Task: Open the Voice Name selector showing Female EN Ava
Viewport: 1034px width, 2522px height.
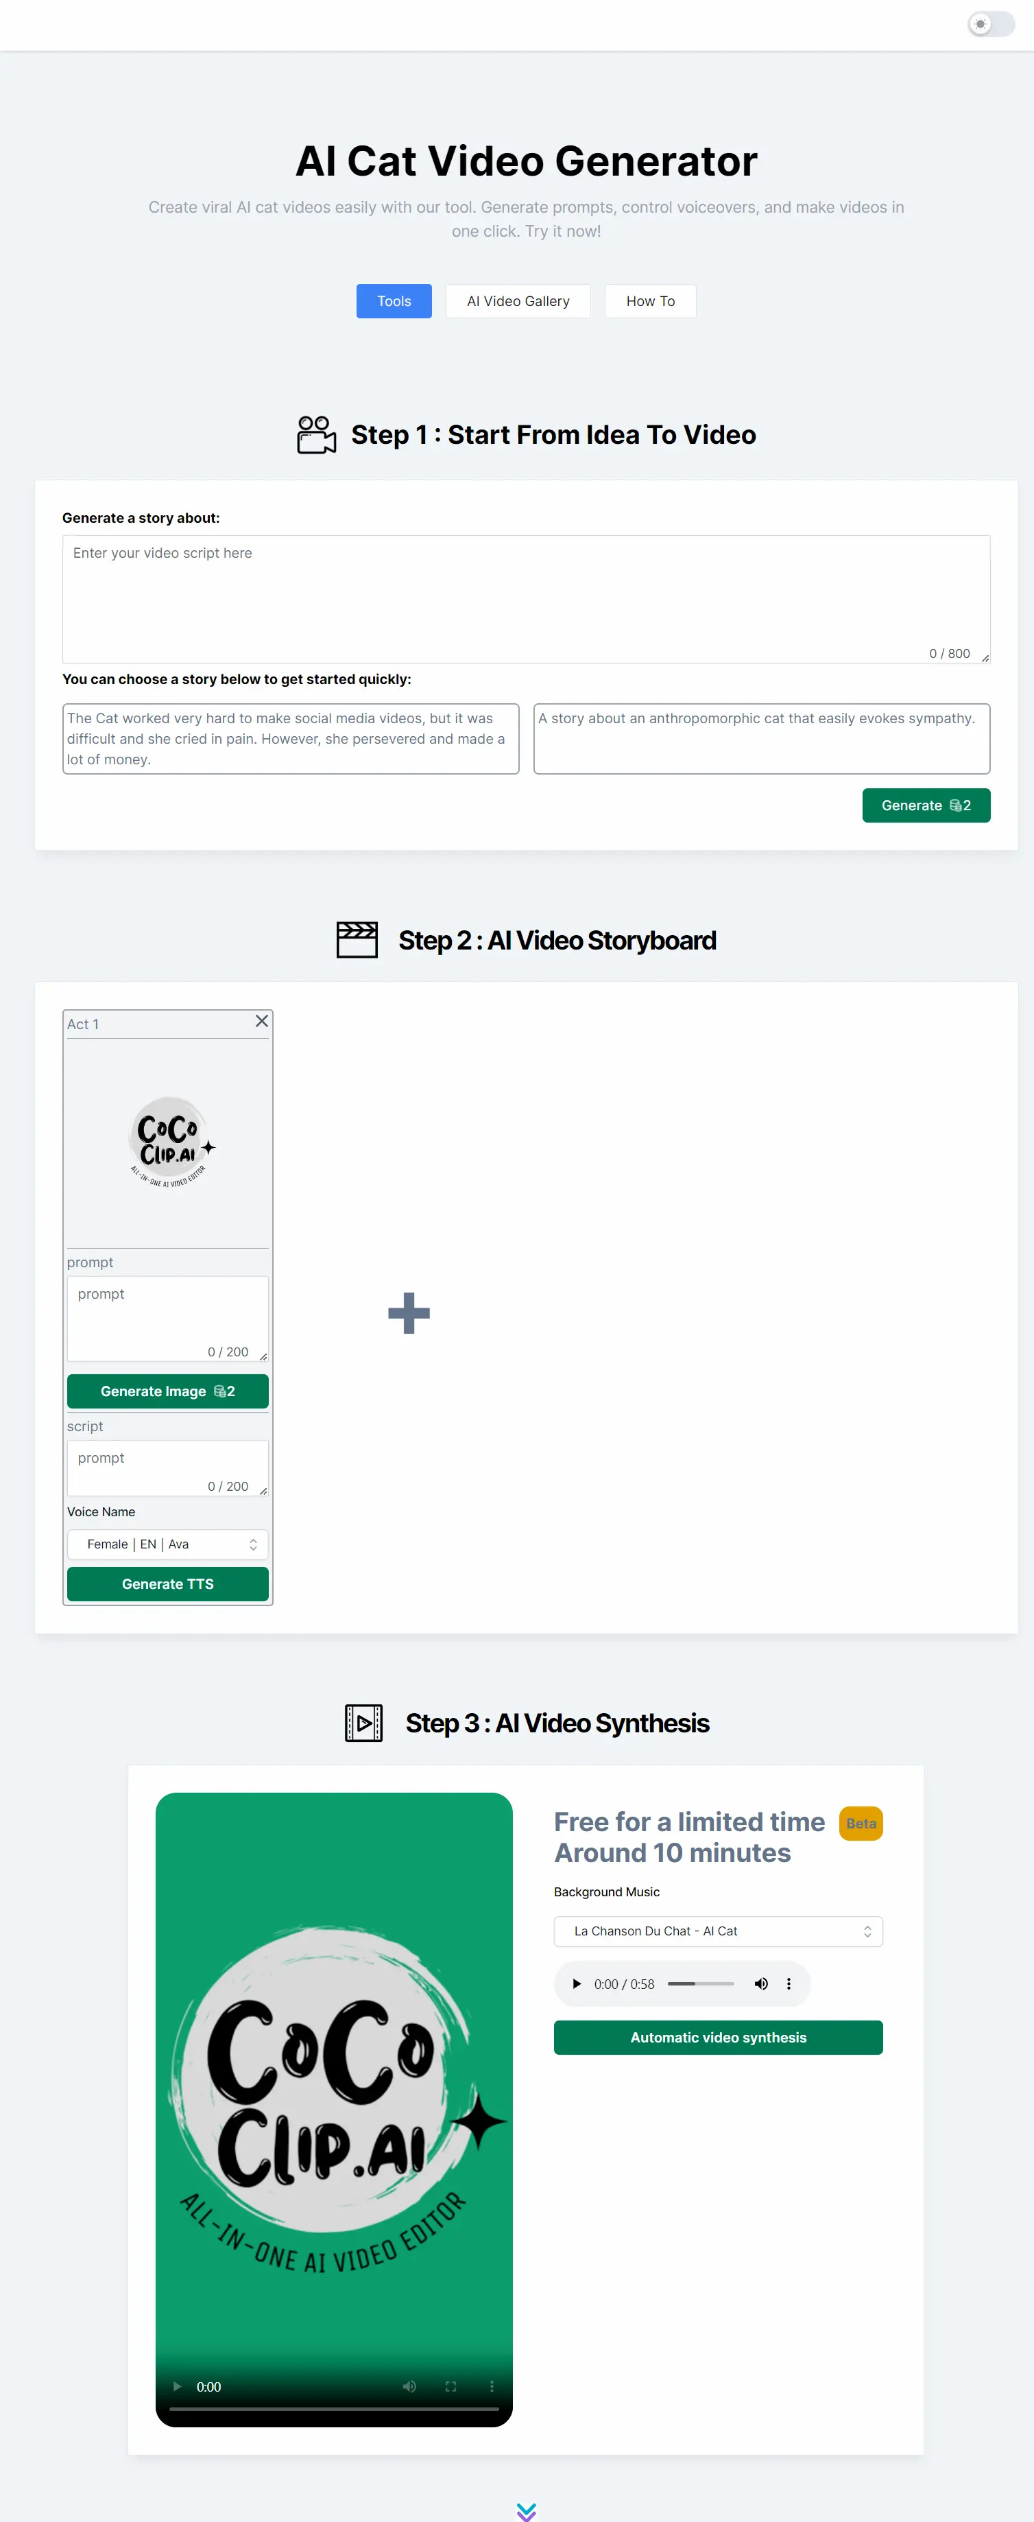Action: (167, 1544)
